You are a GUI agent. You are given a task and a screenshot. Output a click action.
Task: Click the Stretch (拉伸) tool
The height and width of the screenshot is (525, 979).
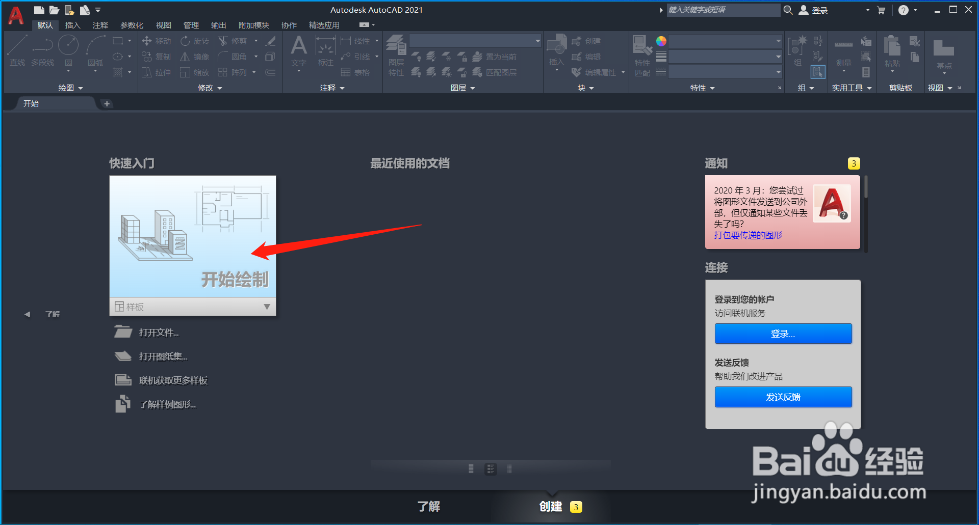click(x=157, y=72)
